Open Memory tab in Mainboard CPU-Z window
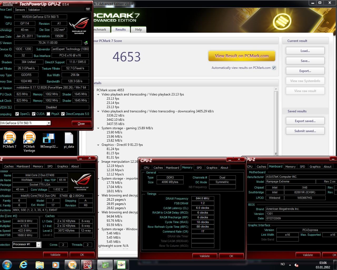This screenshot has width=337, height=270. 290,167
